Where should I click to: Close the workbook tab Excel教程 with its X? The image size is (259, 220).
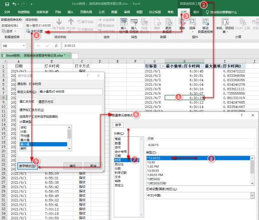[x=69, y=55]
